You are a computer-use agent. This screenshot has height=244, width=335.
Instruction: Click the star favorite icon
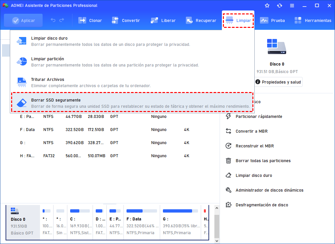267,6
